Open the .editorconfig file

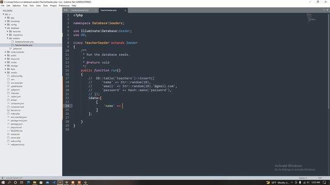click(16, 76)
